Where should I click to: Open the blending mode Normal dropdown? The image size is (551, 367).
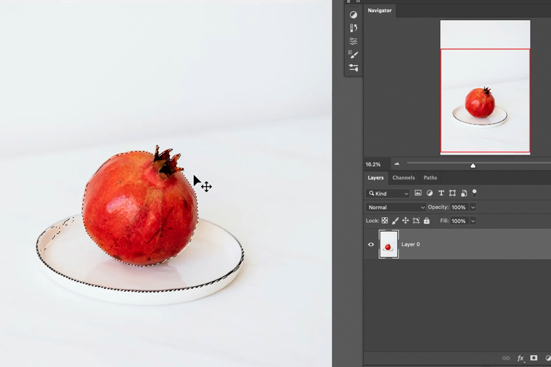[x=395, y=207]
